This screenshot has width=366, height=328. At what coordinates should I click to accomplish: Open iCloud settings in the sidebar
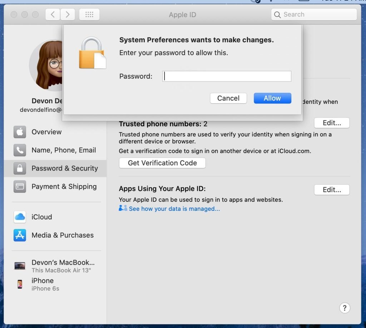55,217
